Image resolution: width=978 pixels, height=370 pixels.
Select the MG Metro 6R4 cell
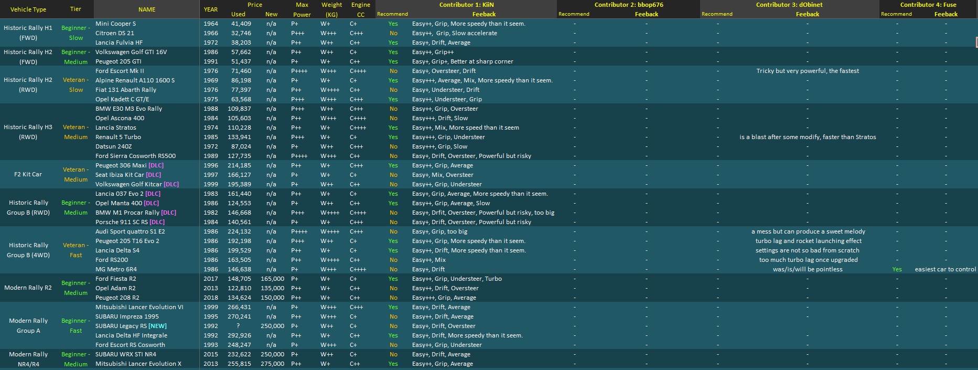tap(147, 269)
